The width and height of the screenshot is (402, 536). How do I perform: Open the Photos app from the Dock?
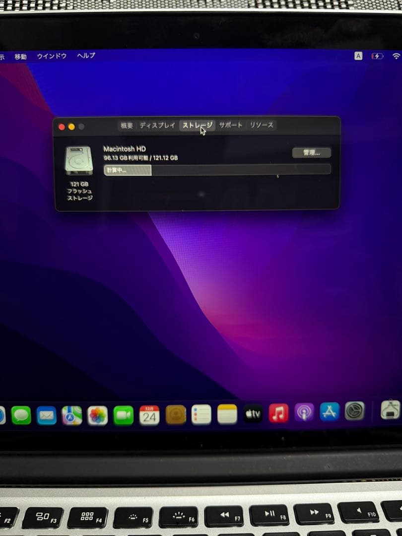click(96, 414)
